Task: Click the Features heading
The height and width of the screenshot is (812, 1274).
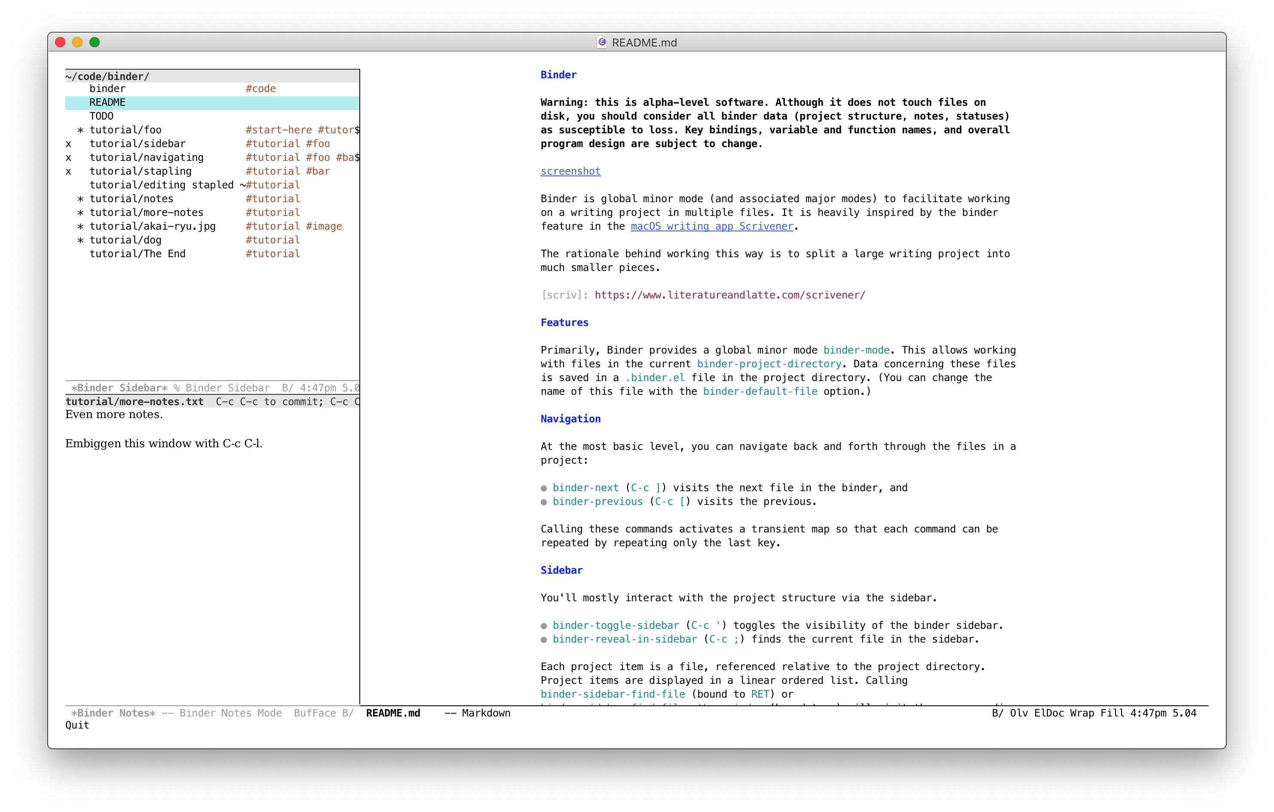Action: (x=564, y=323)
